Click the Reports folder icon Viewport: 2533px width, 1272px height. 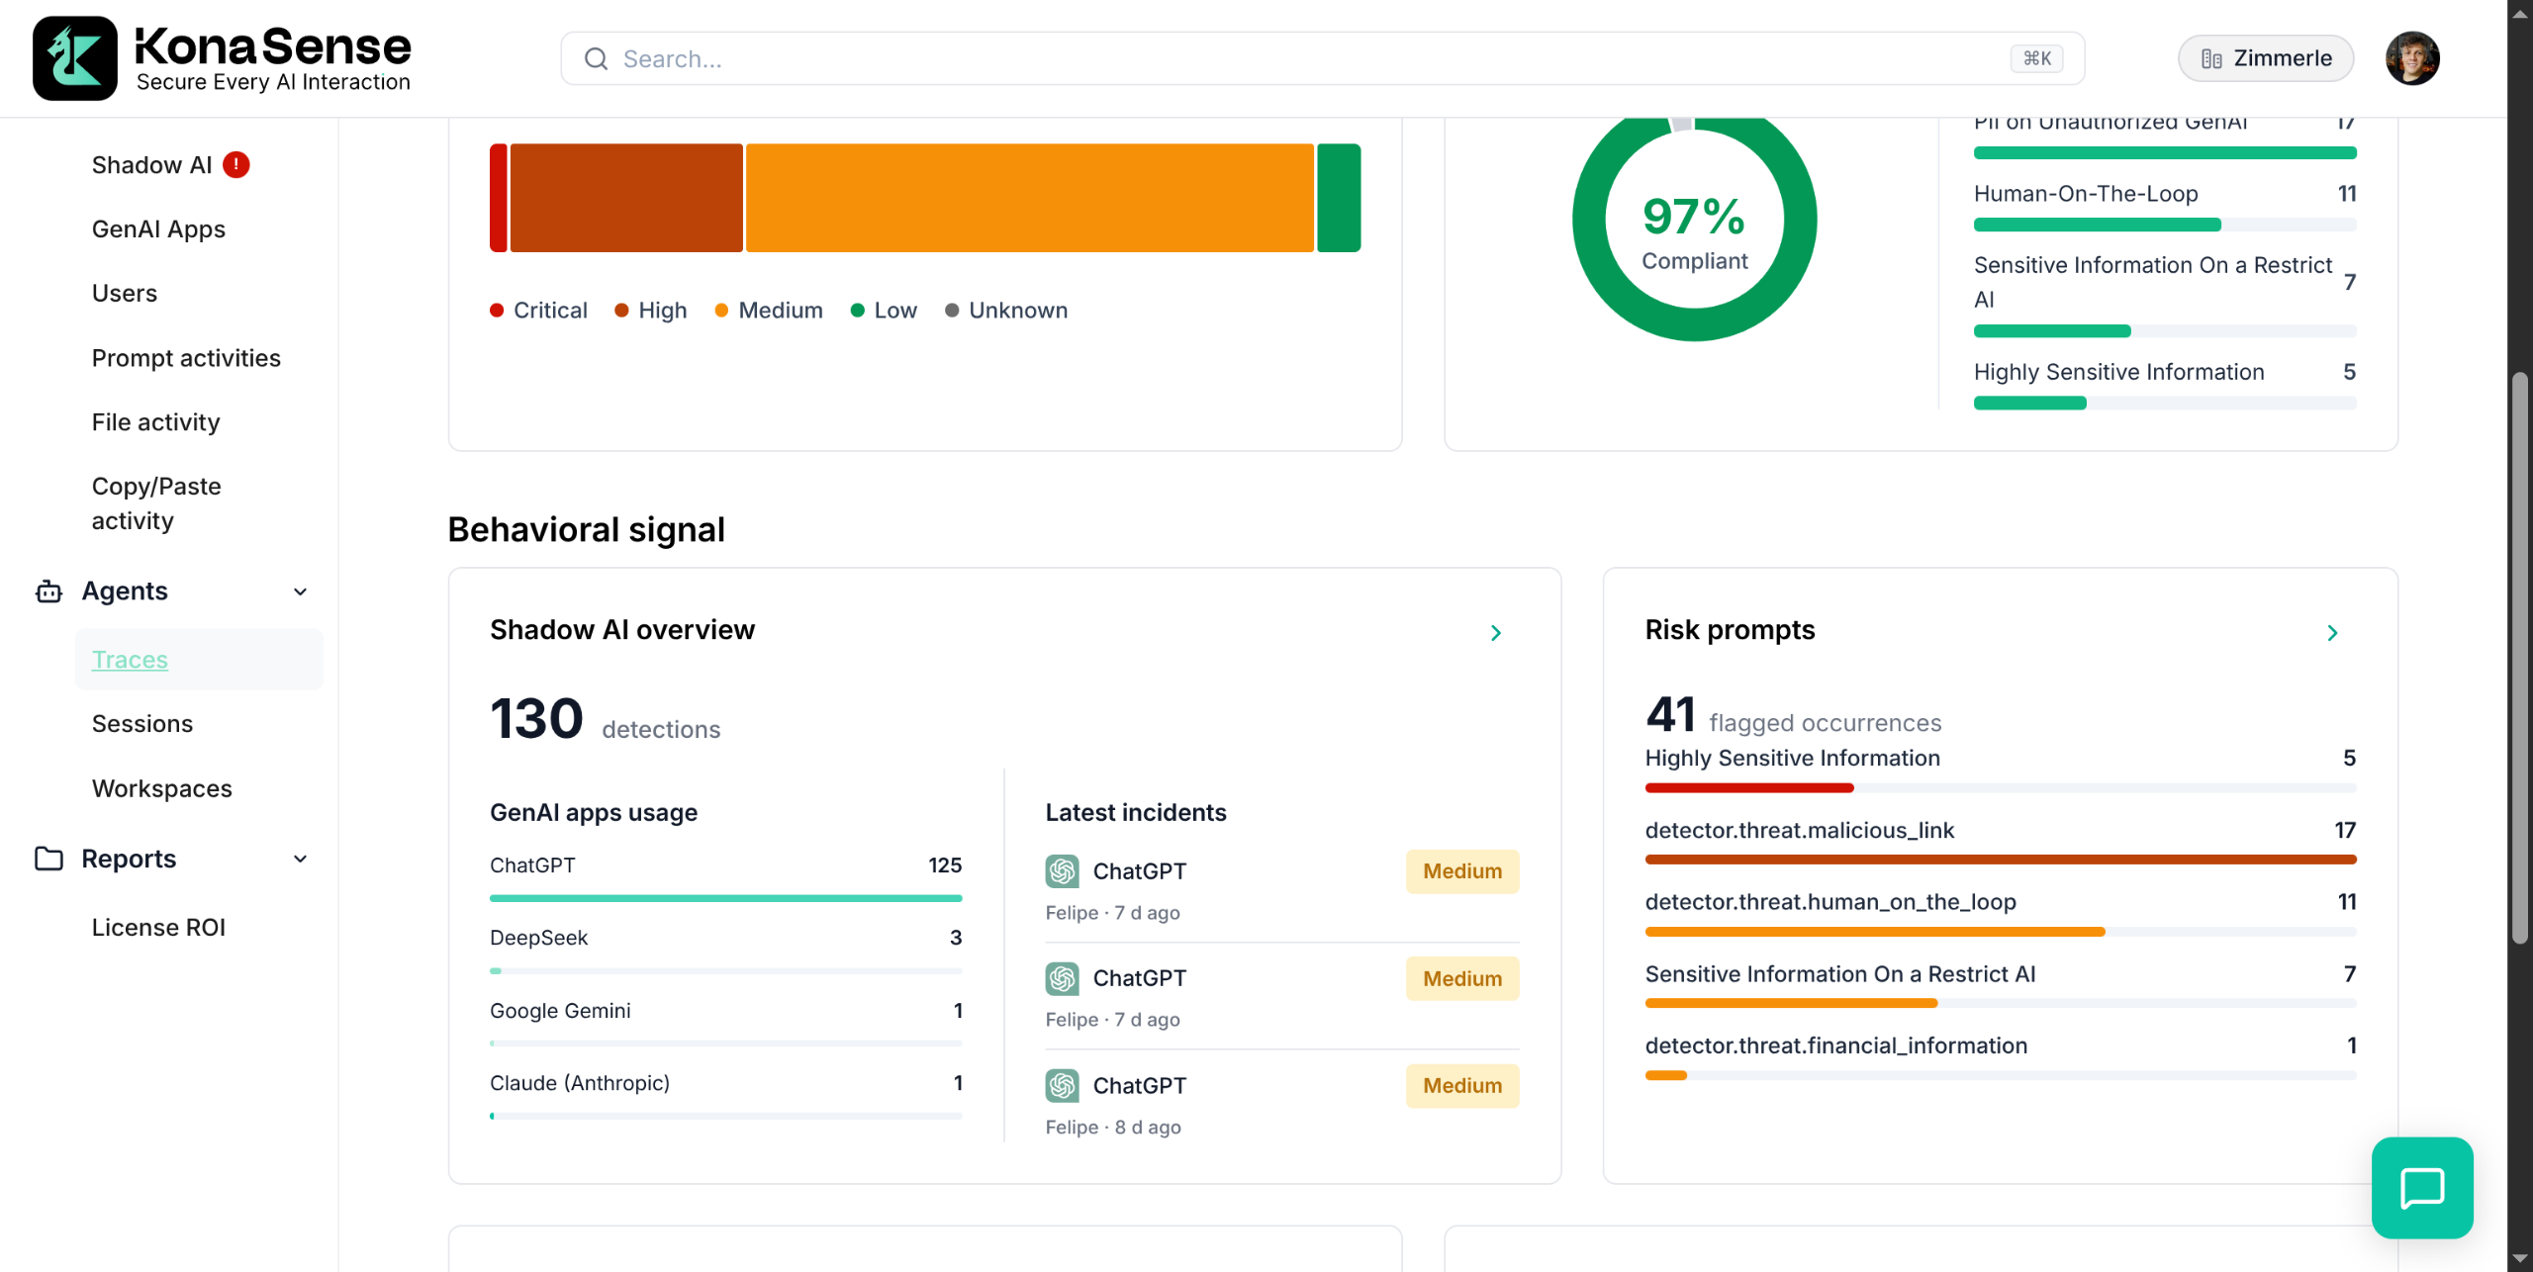48,859
